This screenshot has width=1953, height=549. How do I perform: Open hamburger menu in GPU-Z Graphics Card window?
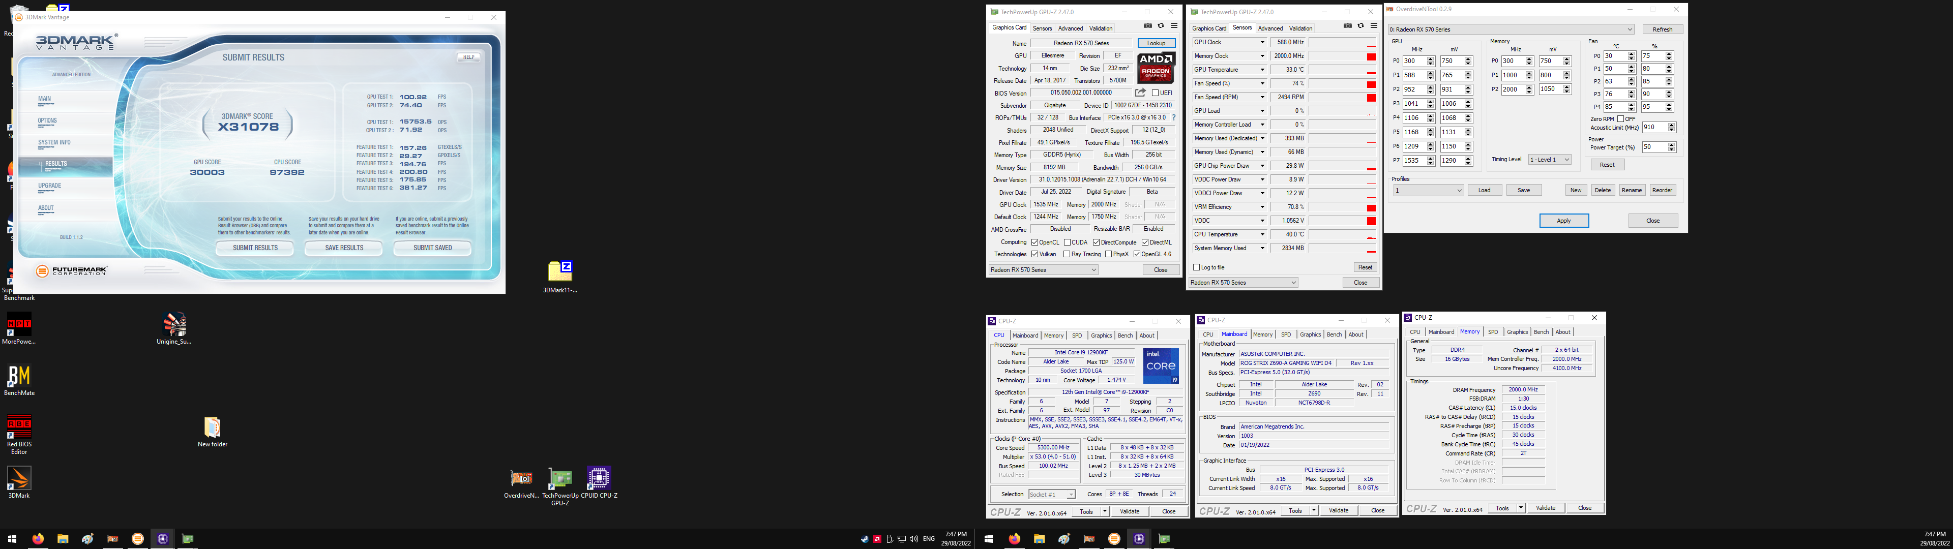[1174, 26]
